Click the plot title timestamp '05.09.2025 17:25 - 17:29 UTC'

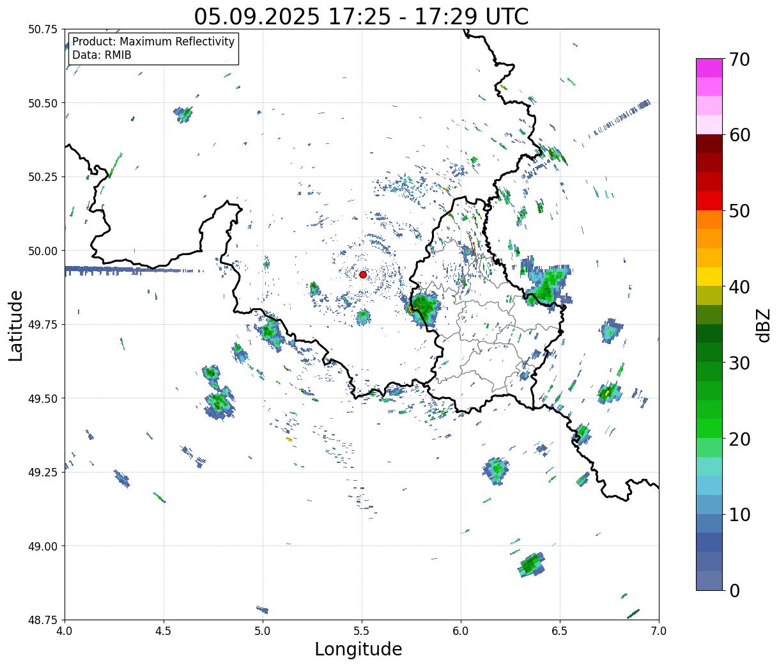pos(361,16)
